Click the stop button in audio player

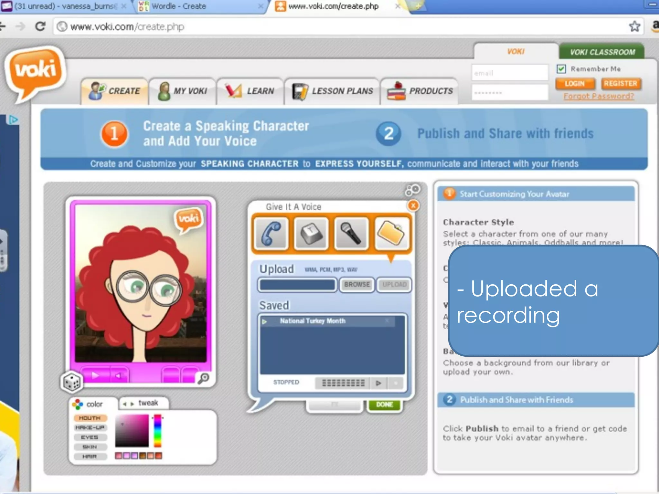[x=396, y=383]
